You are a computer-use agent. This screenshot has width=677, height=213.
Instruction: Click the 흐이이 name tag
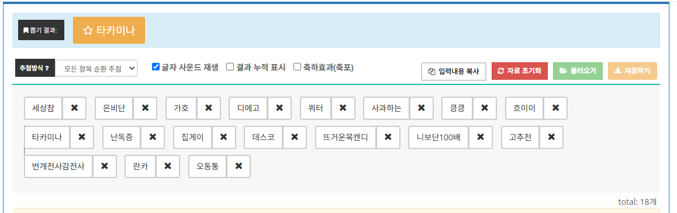[524, 108]
